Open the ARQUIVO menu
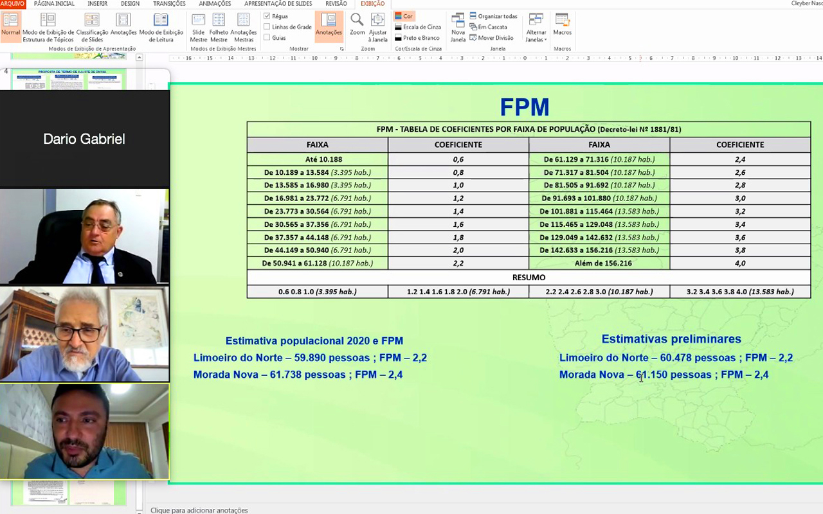823x514 pixels. coord(12,4)
